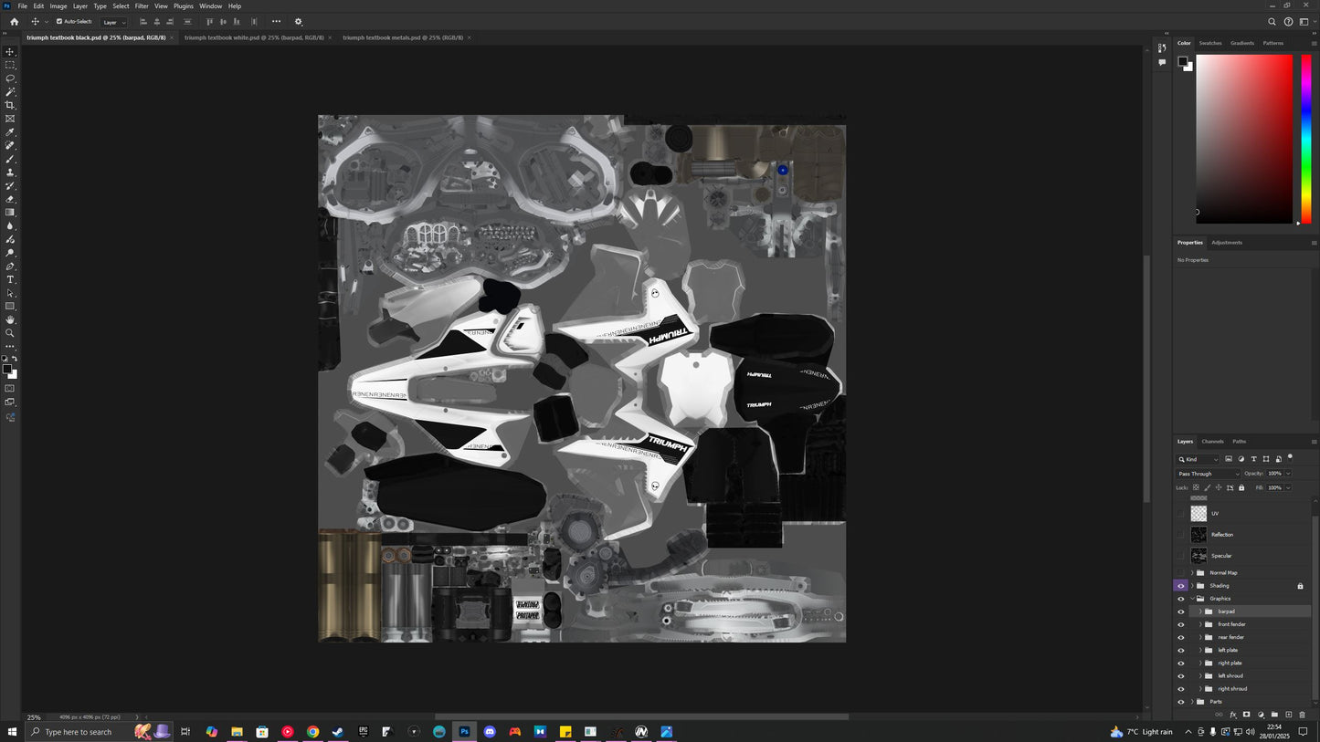Hide the right shroud group
The image size is (1320, 742).
pos(1180,689)
